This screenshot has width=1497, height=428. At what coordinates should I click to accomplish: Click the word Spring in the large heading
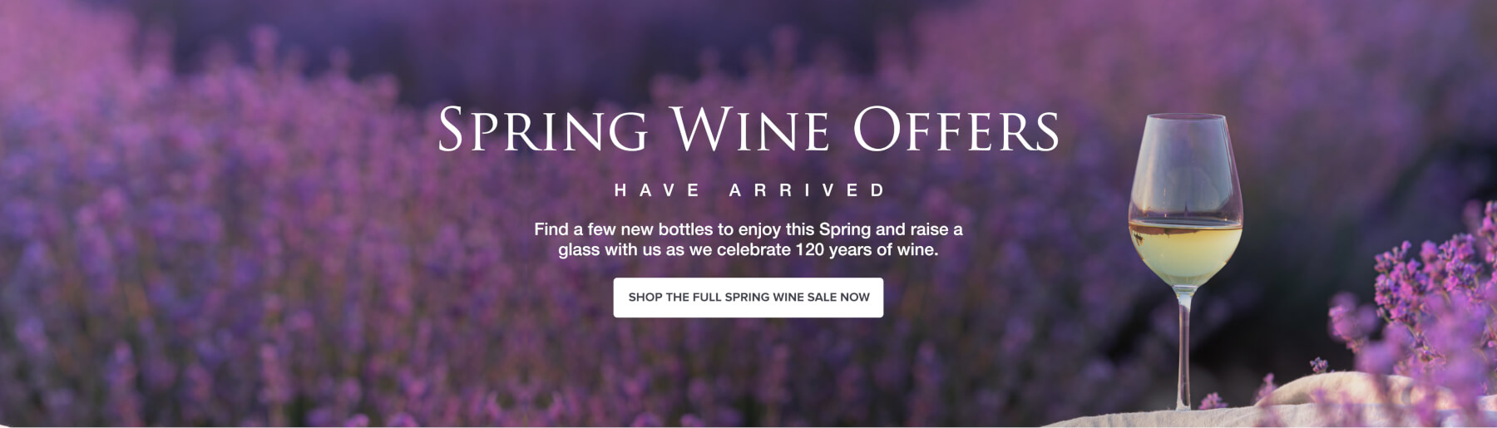pyautogui.click(x=542, y=130)
